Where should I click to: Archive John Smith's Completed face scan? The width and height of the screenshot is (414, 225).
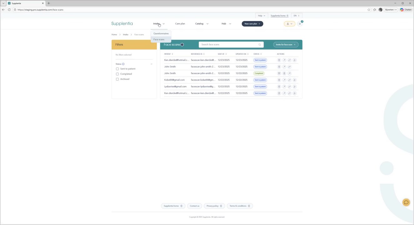tap(279, 73)
